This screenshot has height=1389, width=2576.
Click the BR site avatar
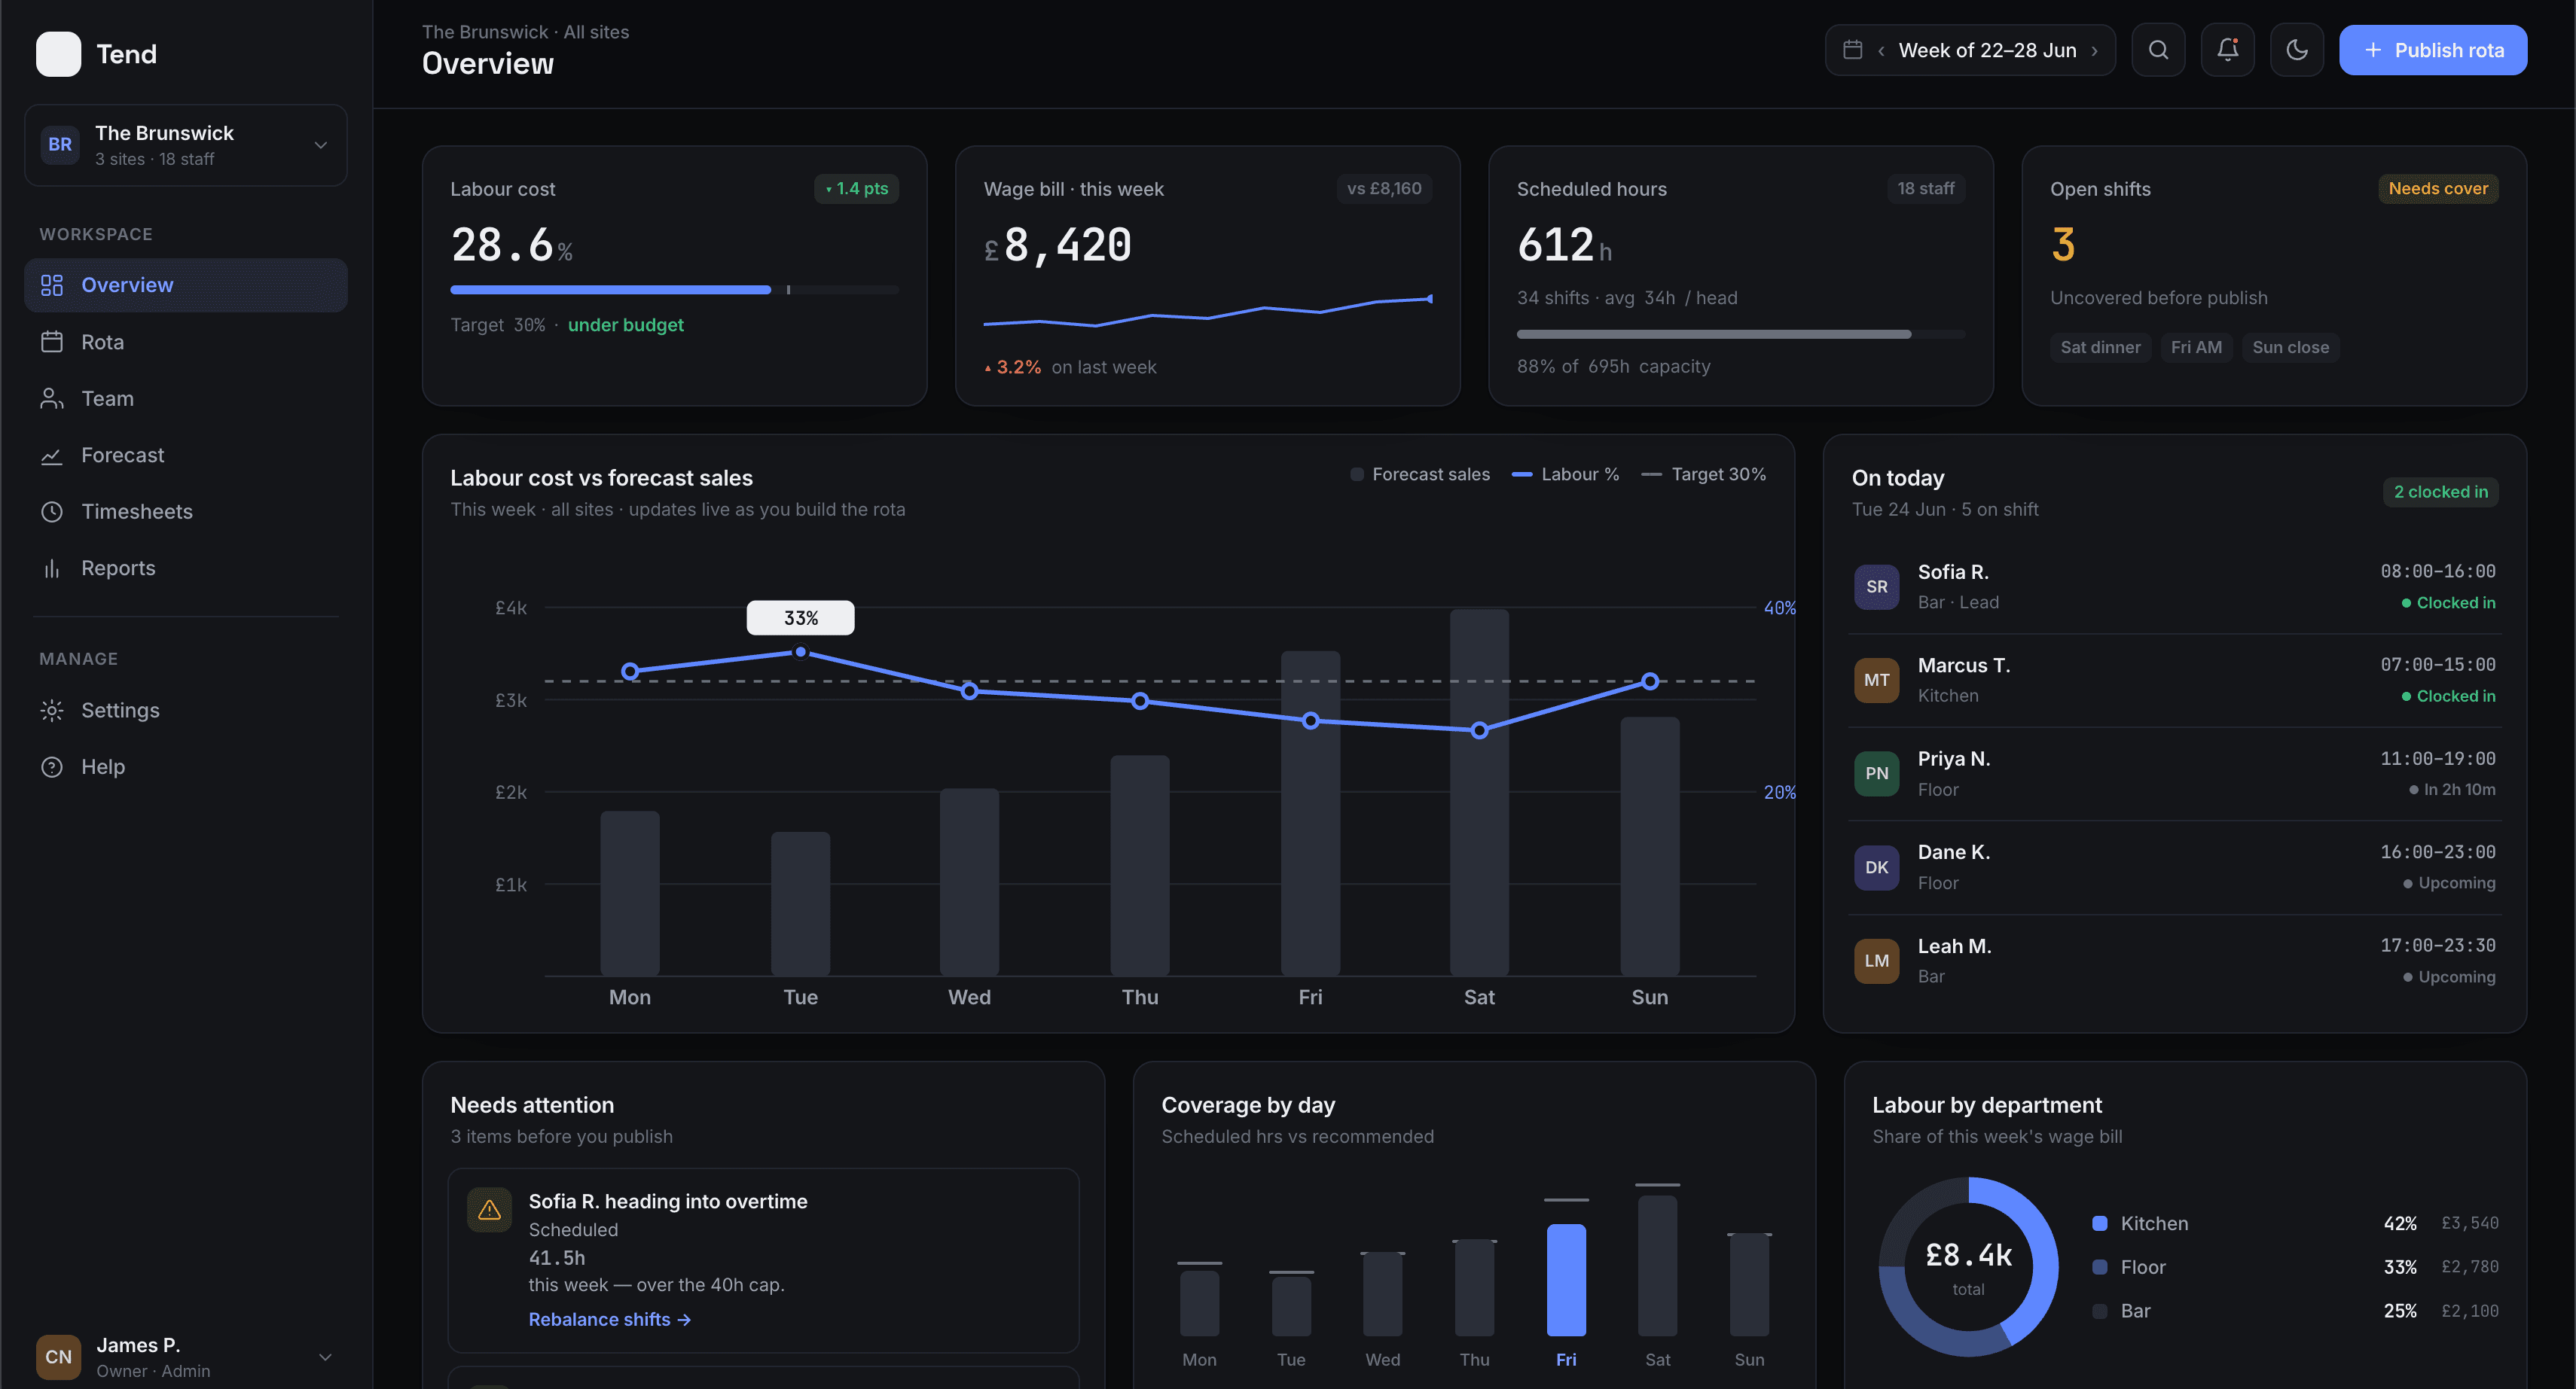coord(60,145)
